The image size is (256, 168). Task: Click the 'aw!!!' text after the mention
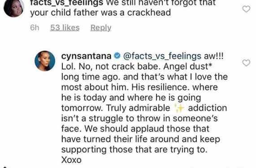click(x=213, y=56)
